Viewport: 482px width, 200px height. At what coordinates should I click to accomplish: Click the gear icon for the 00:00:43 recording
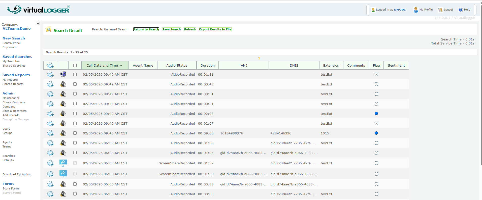coord(50,84)
